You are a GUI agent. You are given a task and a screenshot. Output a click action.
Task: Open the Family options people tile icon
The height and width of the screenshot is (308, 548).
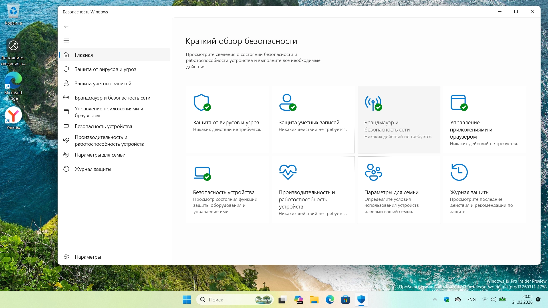(373, 172)
